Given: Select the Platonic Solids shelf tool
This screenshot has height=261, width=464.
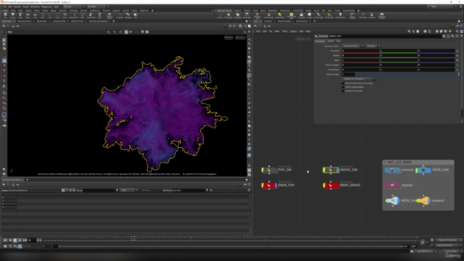Looking at the screenshot, I should coord(109,15).
